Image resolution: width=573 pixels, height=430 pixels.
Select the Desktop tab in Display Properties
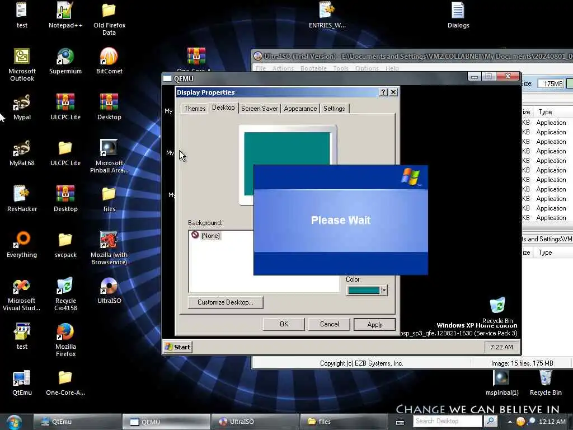(223, 107)
